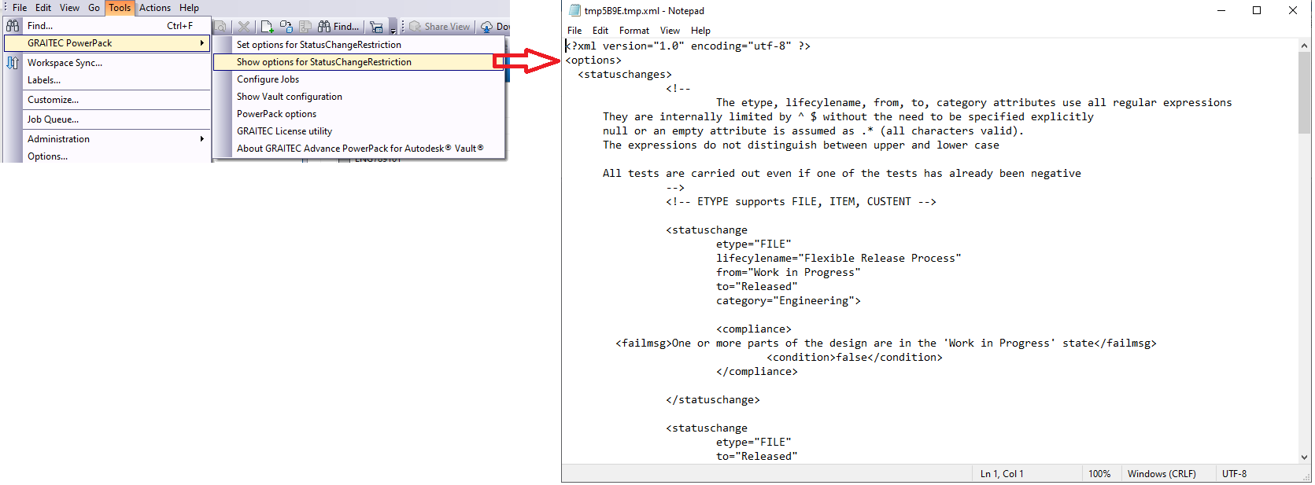Open the Vault Help menu
Viewport: 1315px width, 485px height.
click(189, 8)
